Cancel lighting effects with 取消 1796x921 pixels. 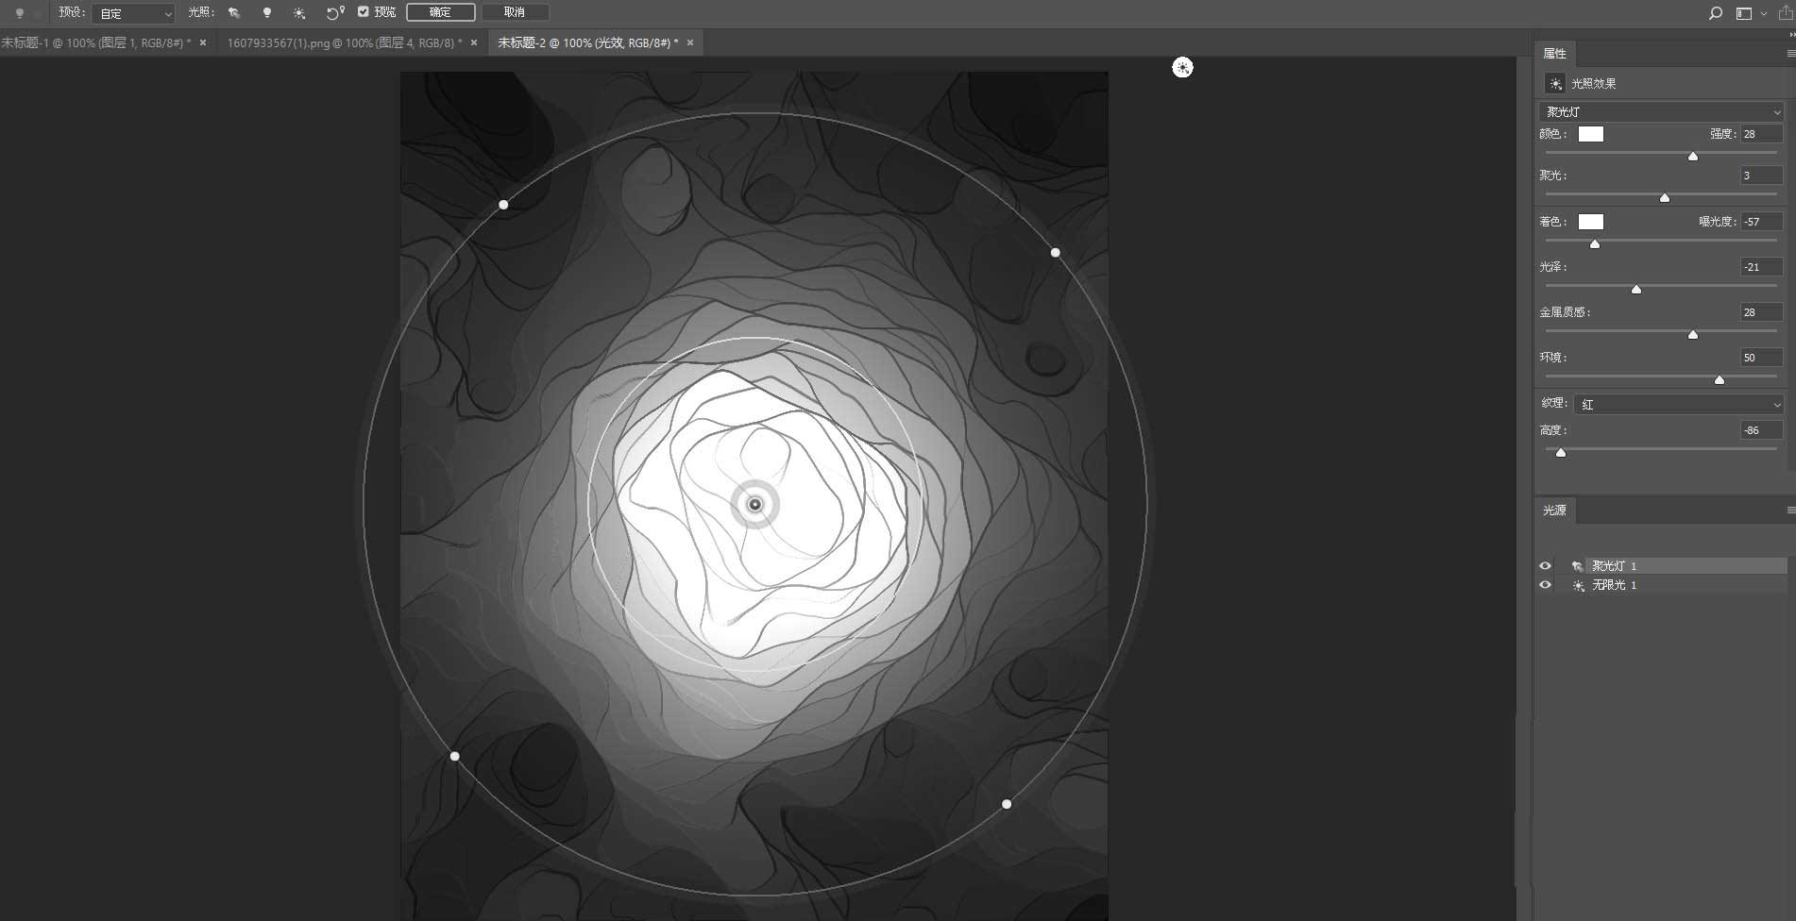click(x=515, y=12)
